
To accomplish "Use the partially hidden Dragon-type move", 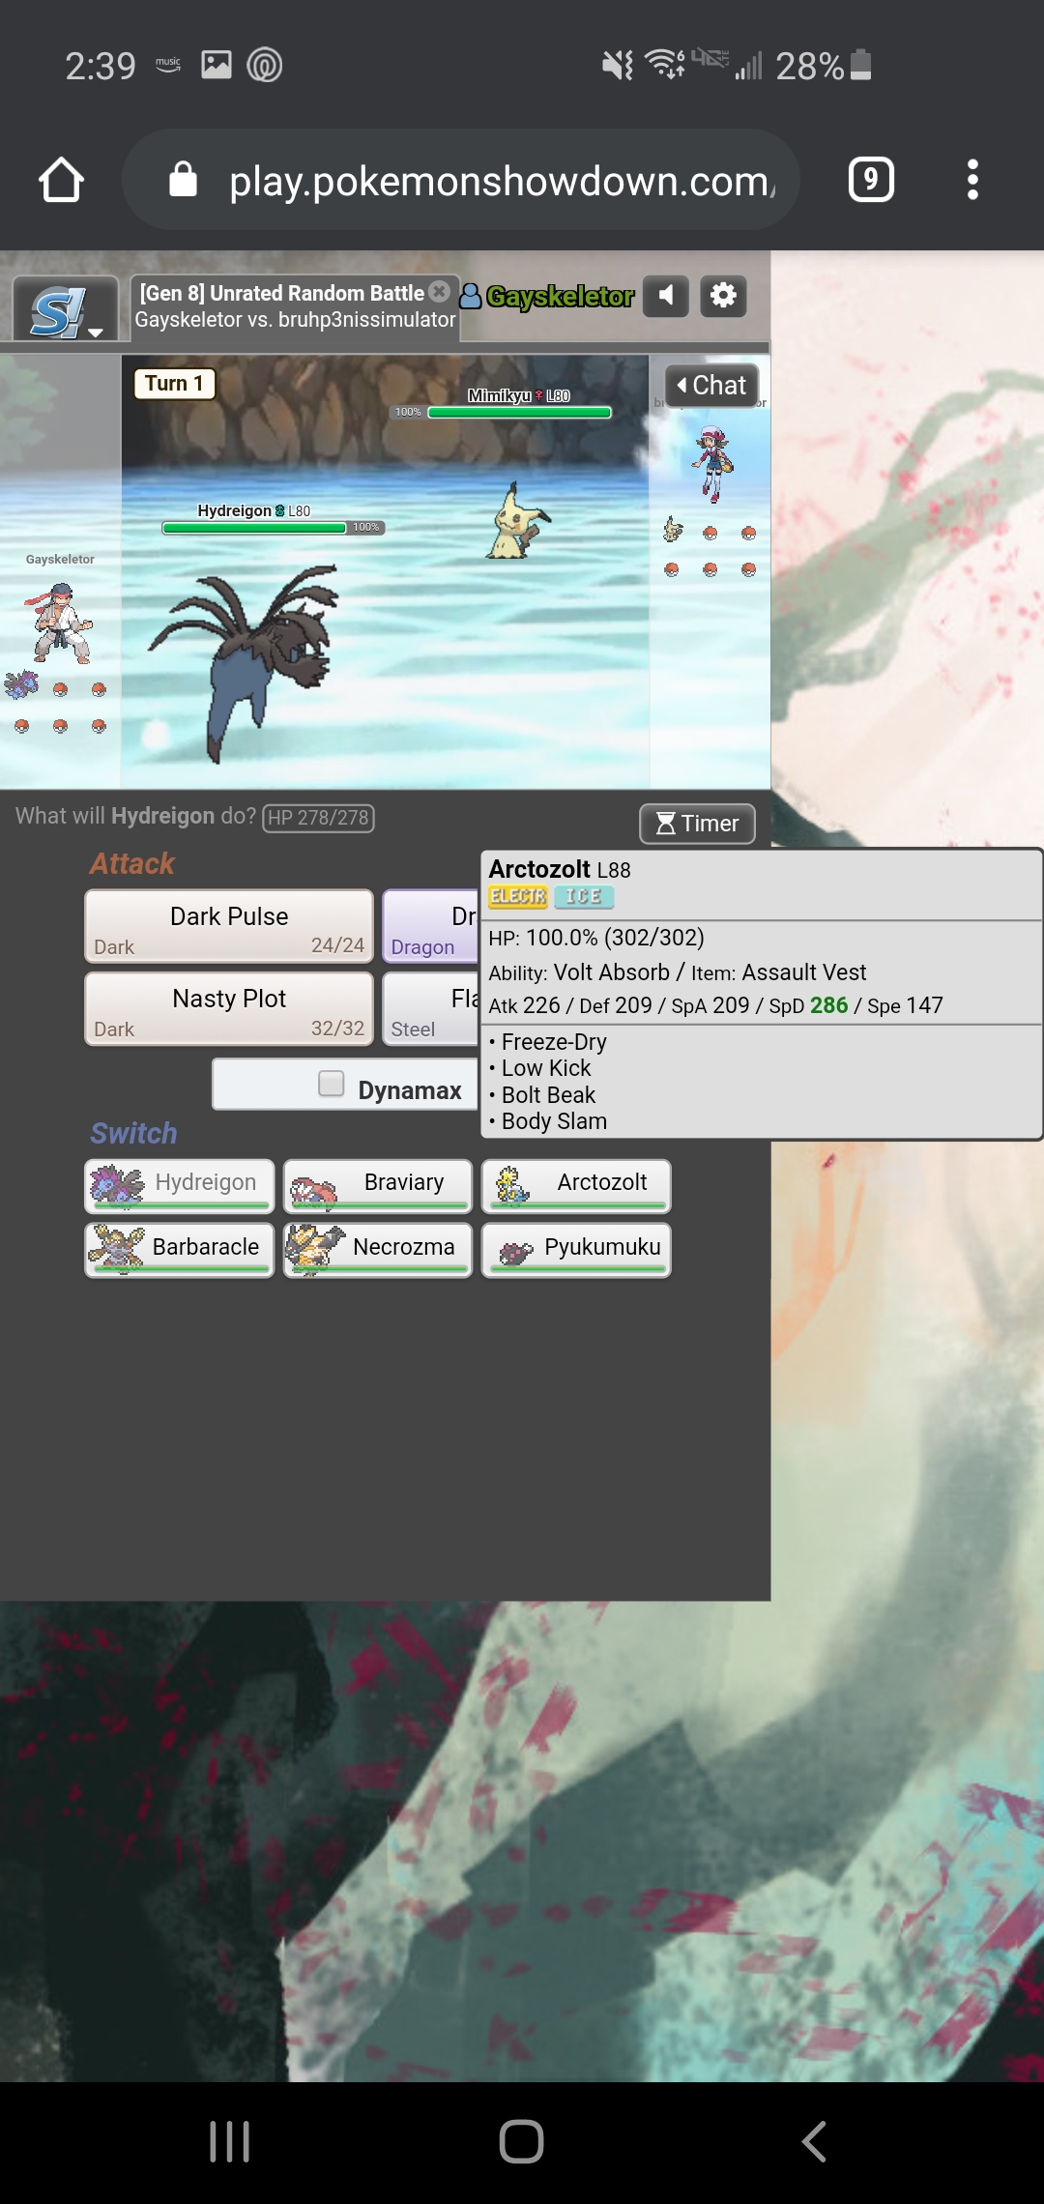I will [431, 926].
